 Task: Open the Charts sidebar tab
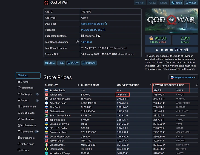(x=25, y=82)
